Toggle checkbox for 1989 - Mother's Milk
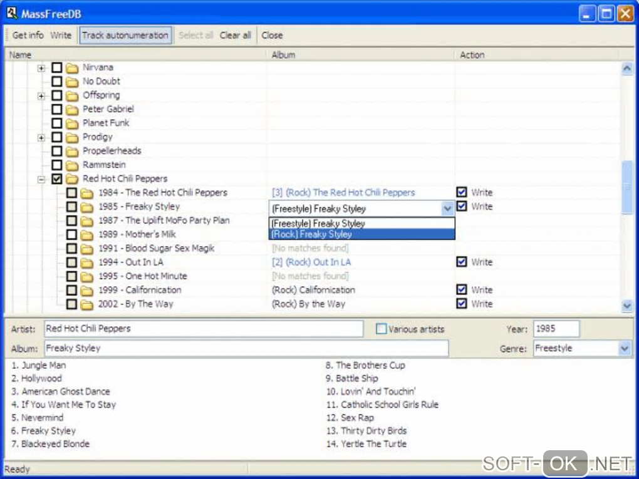Viewport: 639px width, 479px height. click(x=71, y=234)
